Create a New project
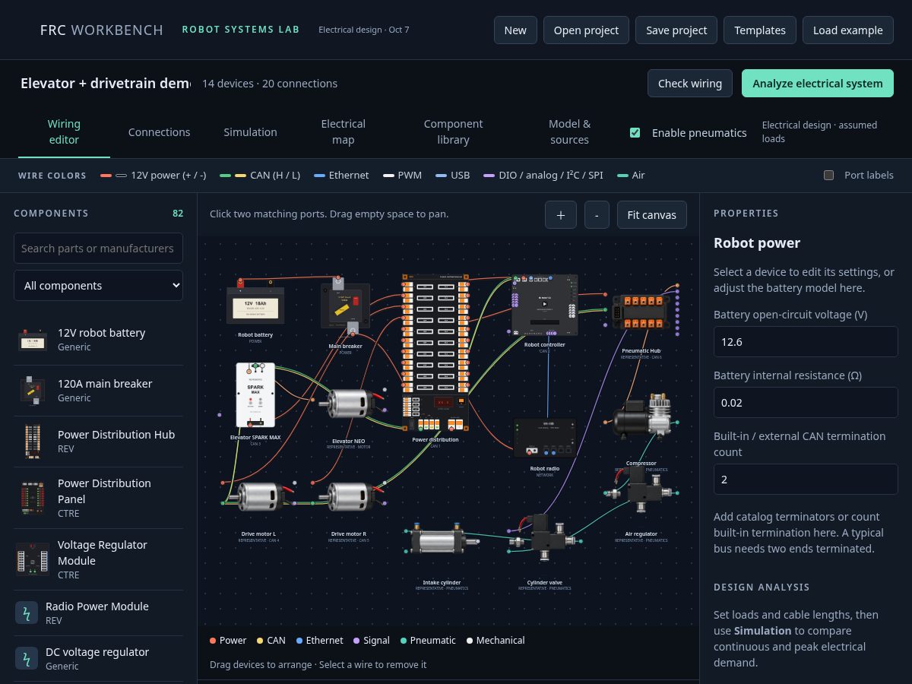Screen dimensions: 912x684 click(515, 30)
